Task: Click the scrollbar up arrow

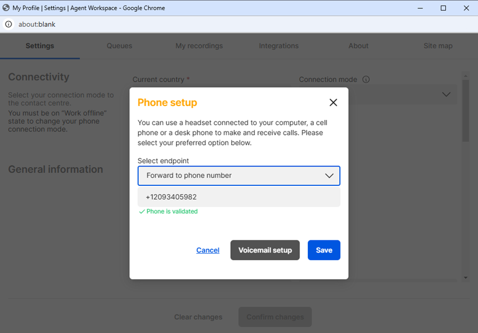Action: pos(465,75)
